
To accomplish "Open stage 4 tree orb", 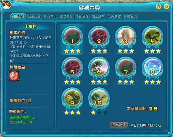I will pyautogui.click(x=153, y=36).
